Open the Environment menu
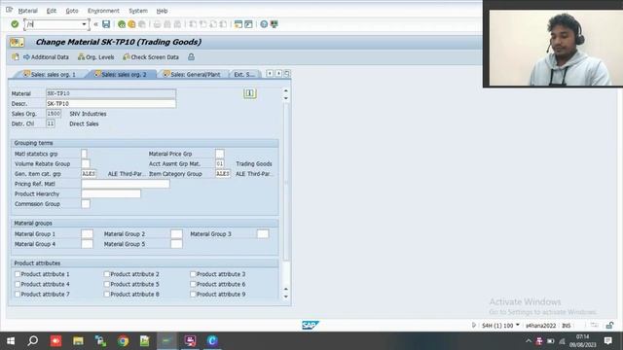Viewport: 623px width, 350px height. (x=103, y=11)
